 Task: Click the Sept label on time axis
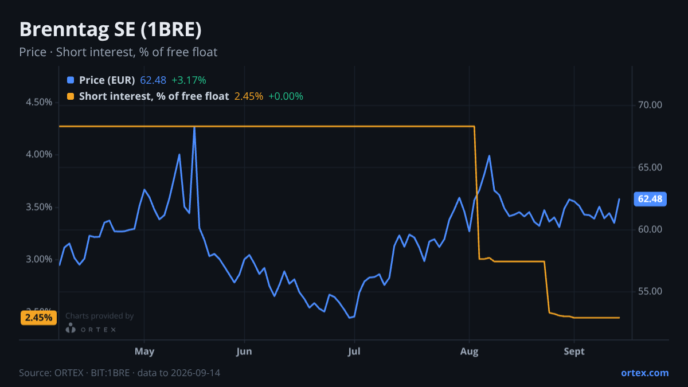(574, 351)
